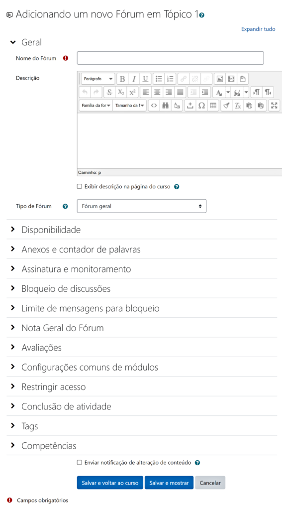Open the Tipo de Fórum select box
Screen dimensions: 282x510
[142, 206]
